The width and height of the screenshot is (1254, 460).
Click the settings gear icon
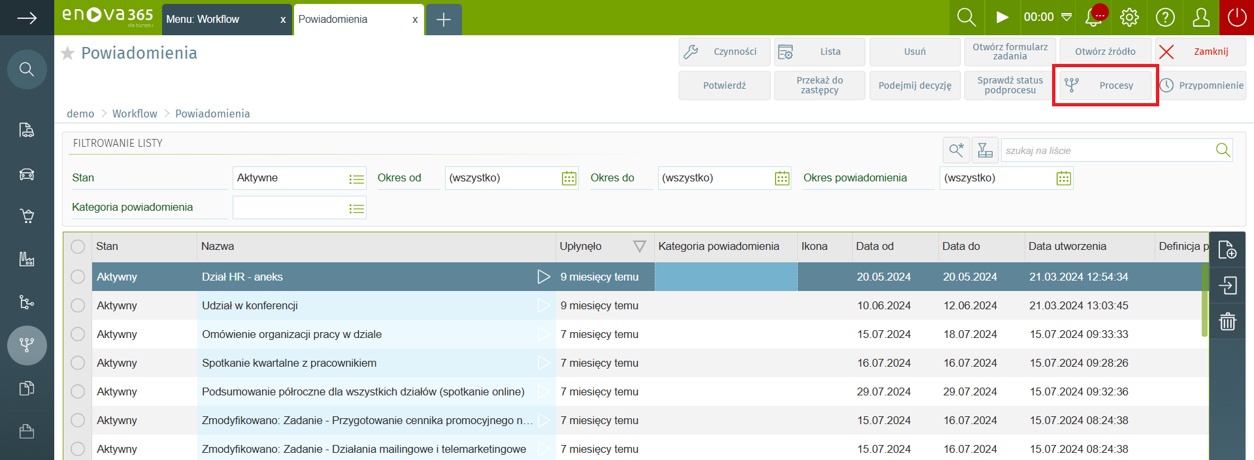point(1129,18)
